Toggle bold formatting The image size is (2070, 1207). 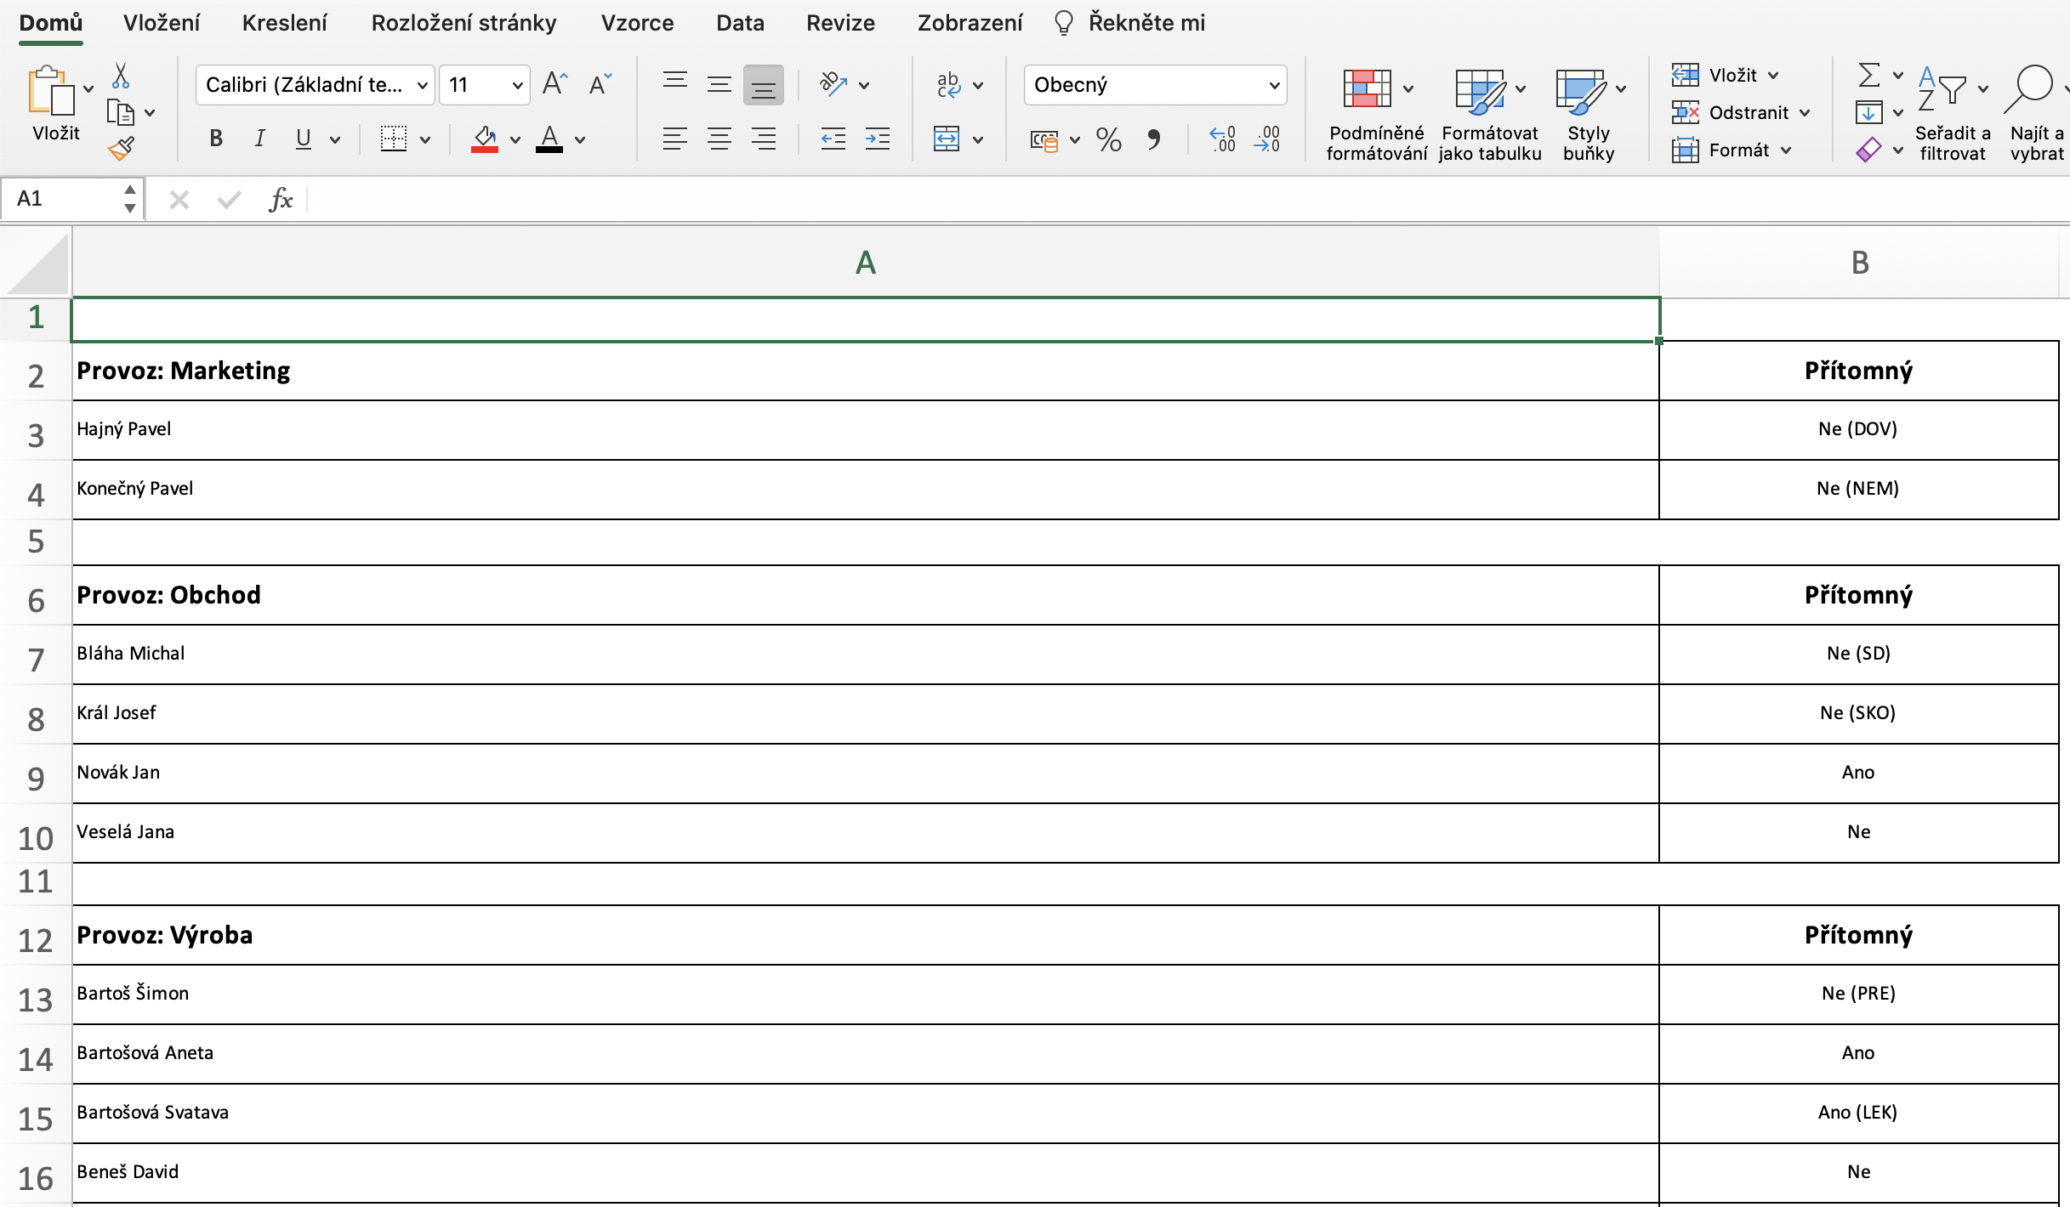coord(216,139)
